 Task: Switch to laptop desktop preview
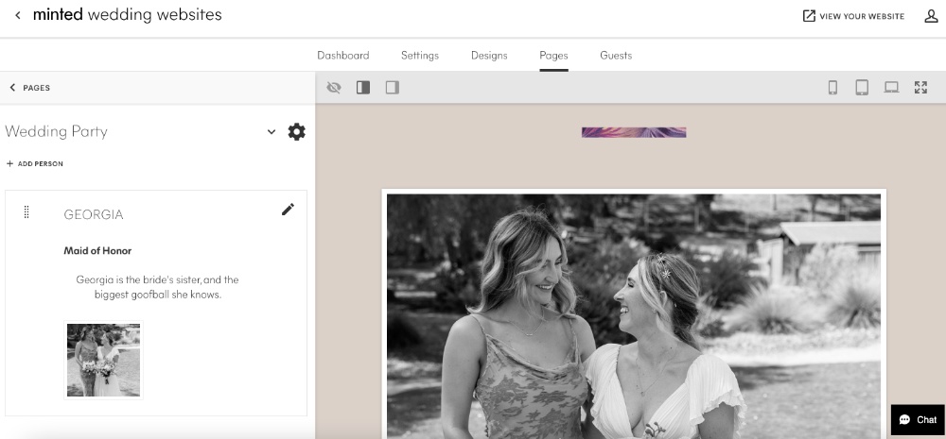(x=891, y=88)
